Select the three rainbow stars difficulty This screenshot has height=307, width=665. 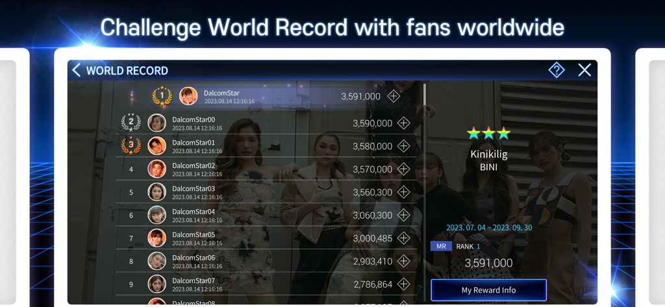pos(488,133)
